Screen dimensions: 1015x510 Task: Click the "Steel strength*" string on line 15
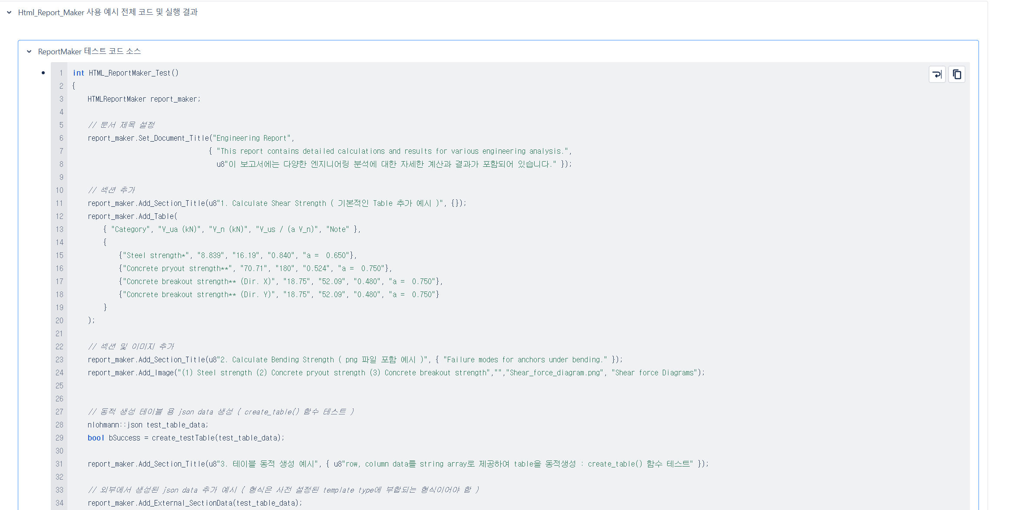coord(156,255)
